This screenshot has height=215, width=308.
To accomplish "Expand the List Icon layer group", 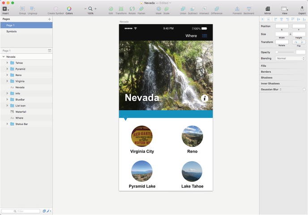I will click(7, 106).
